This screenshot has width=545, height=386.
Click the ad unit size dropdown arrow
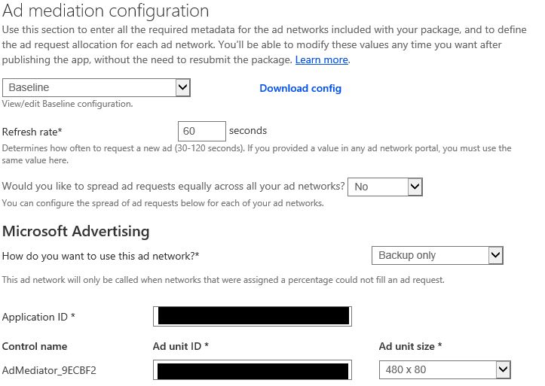tap(504, 369)
